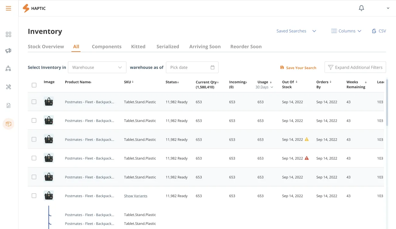This screenshot has height=229, width=396.
Task: Check the second row checkbox
Action: tap(34, 121)
